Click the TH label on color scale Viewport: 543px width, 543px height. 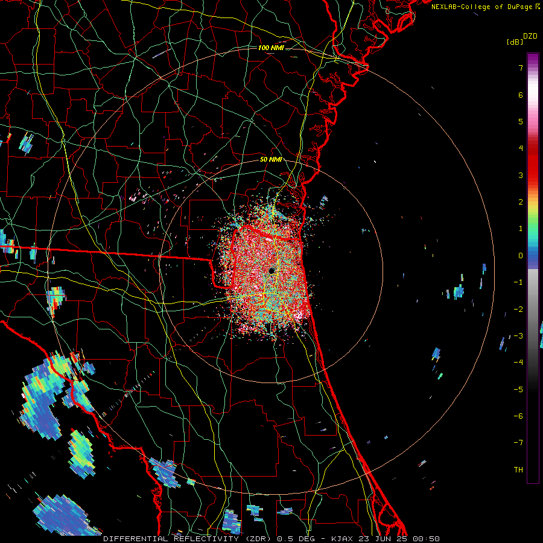coord(518,469)
